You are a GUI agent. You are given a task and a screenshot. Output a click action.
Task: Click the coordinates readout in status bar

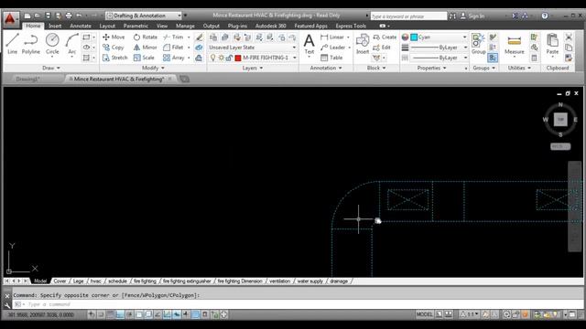(41, 314)
